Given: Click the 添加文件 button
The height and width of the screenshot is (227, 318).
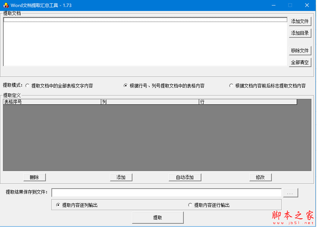Looking at the screenshot, I should [x=300, y=21].
